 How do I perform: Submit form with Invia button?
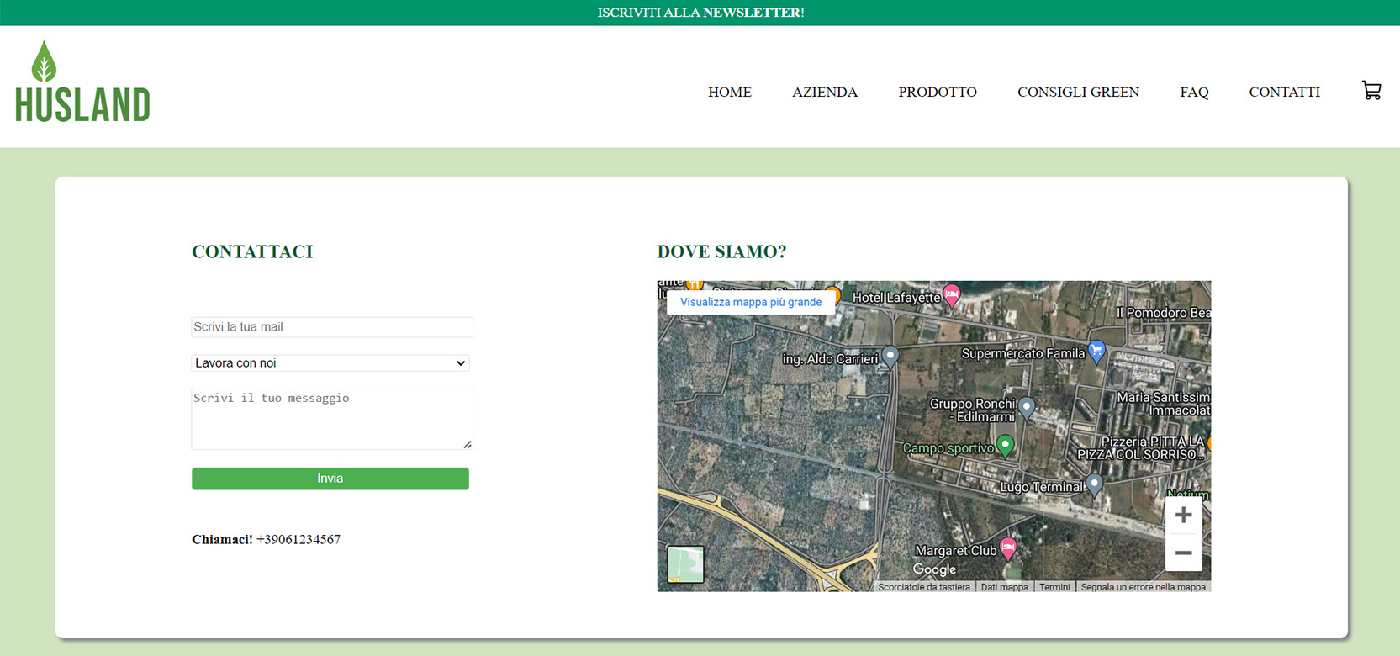click(330, 479)
